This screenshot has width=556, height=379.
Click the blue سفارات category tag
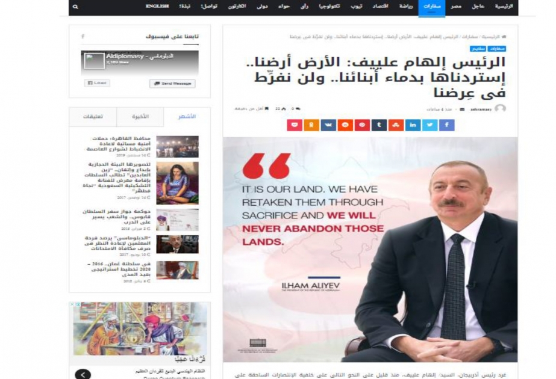497,49
